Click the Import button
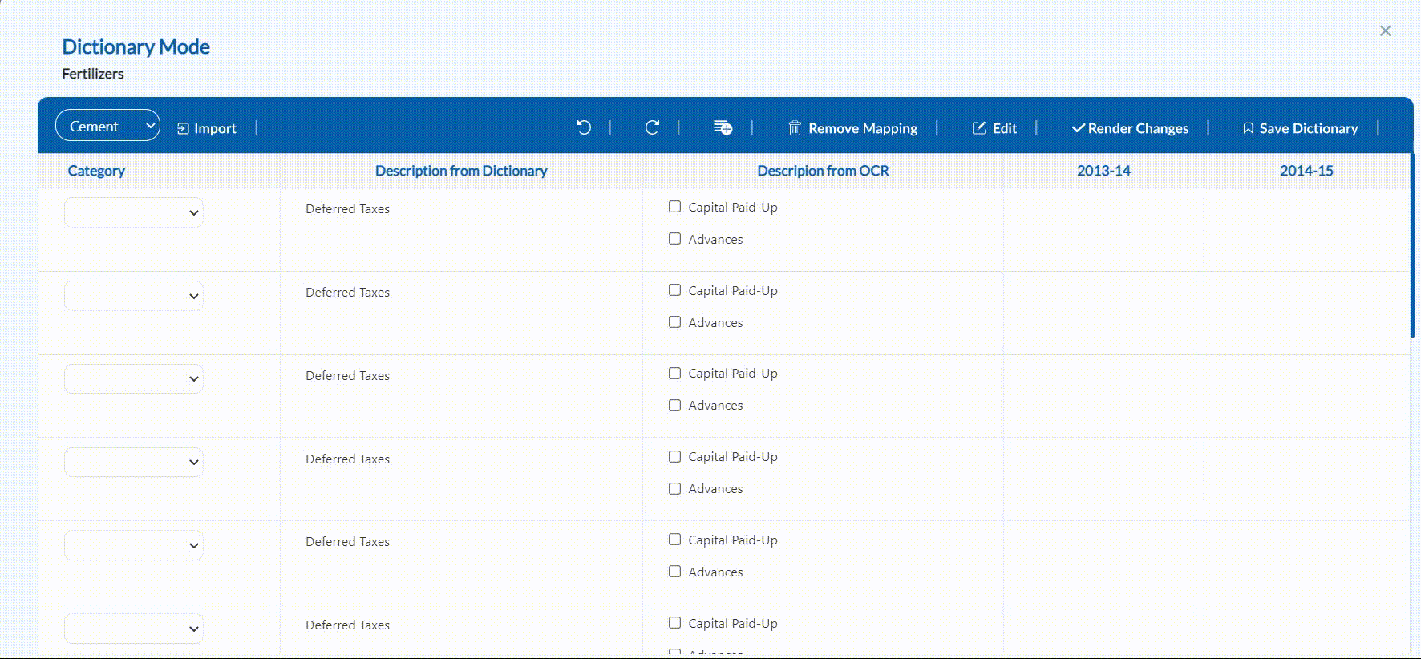 (x=207, y=128)
